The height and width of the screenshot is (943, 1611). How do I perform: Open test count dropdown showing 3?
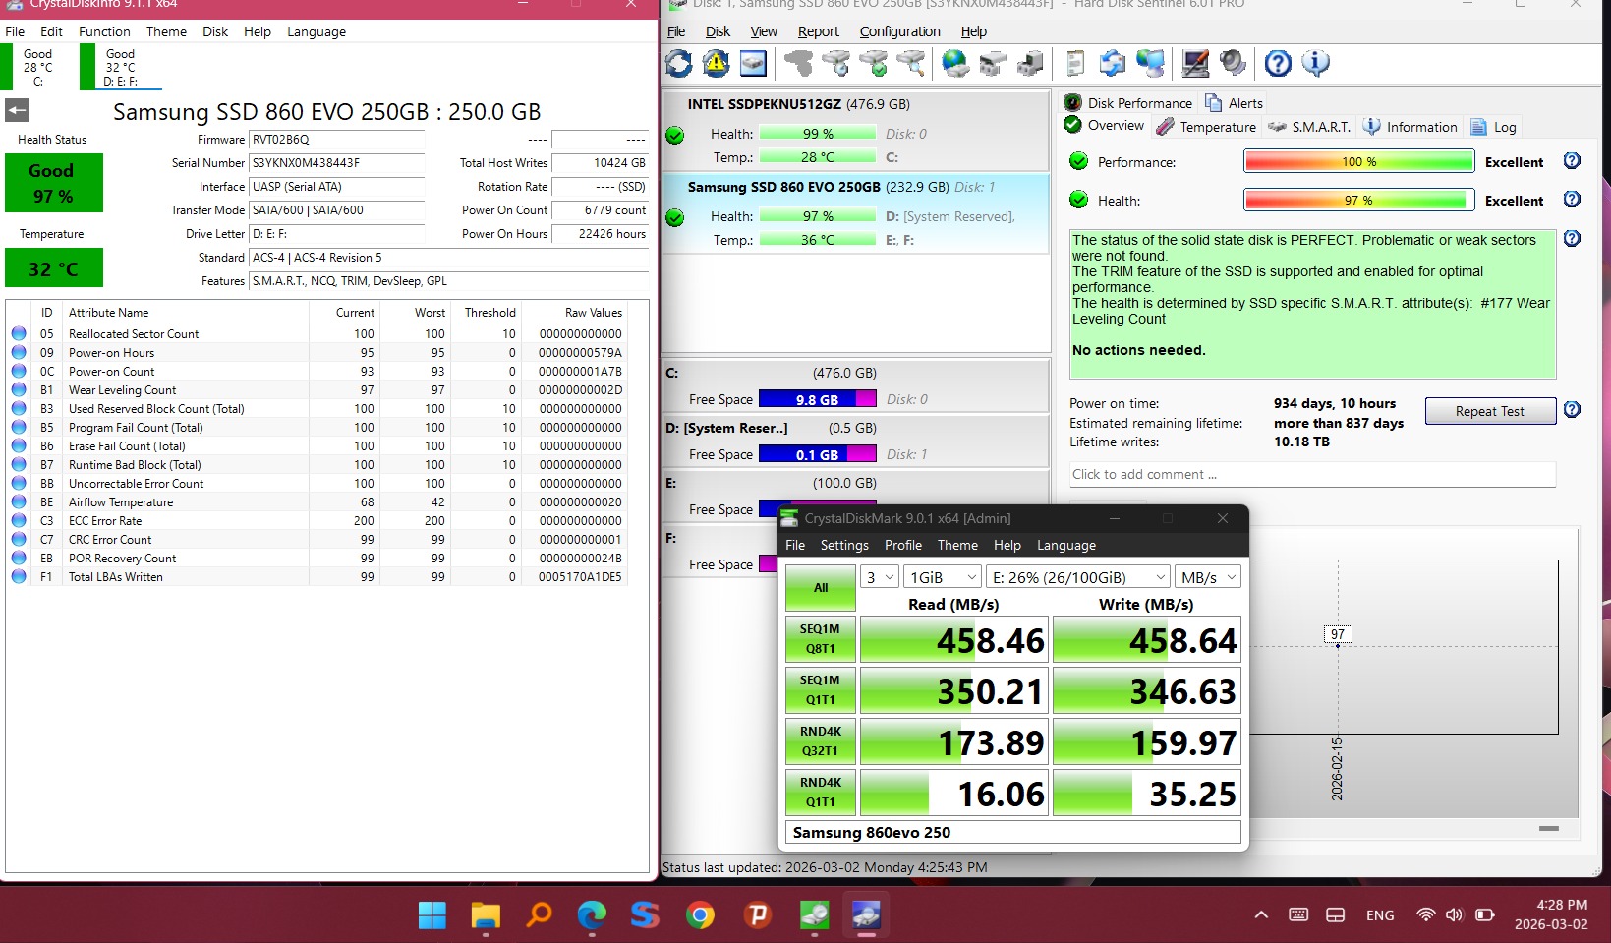(880, 577)
